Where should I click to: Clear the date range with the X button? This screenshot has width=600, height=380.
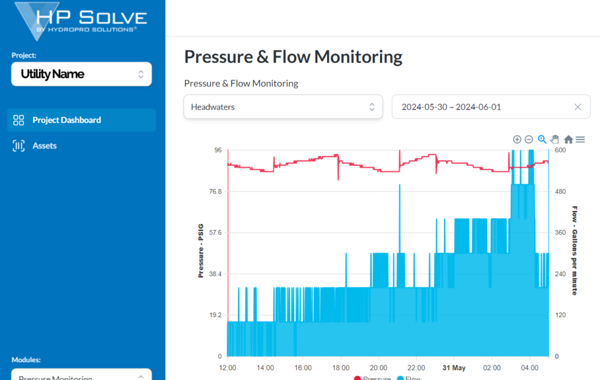[x=577, y=106]
